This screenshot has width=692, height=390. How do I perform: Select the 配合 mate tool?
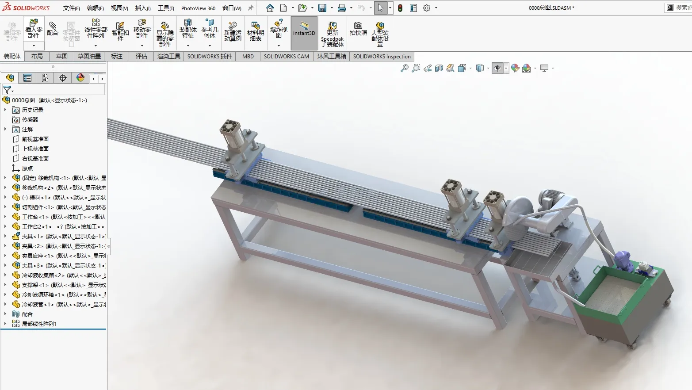point(52,28)
